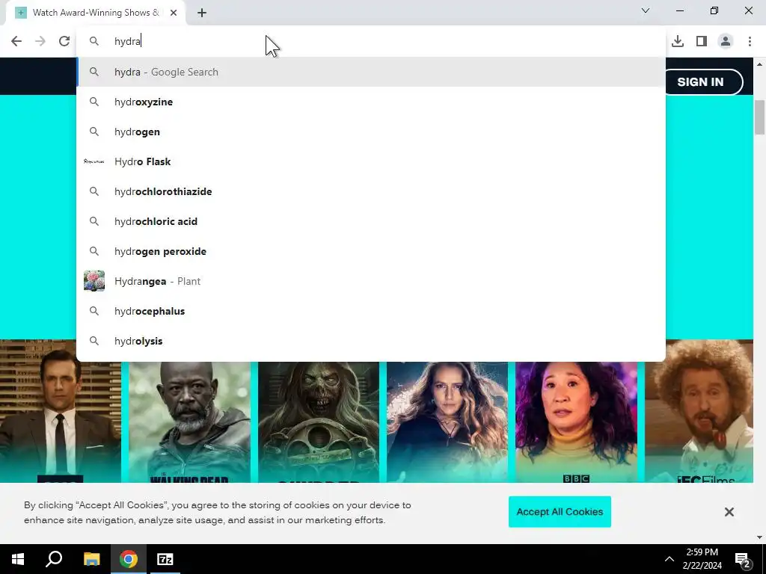Click the SIGN IN button

(700, 82)
